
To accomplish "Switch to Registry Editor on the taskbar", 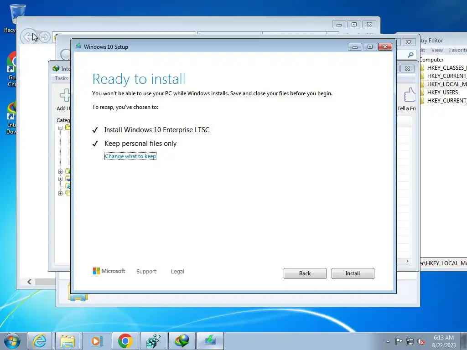I will (153, 341).
